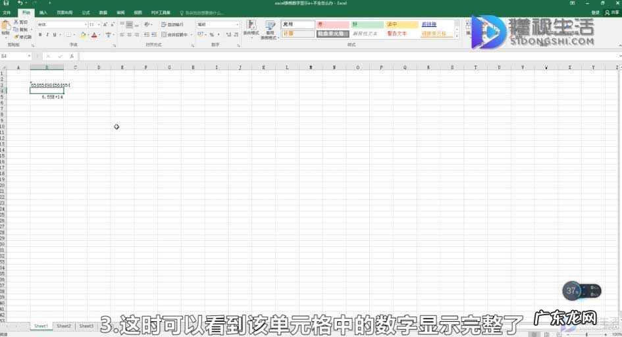Screen dimensions: 622x337
Task: Click the Orientation text angle icon
Action: (x=147, y=24)
